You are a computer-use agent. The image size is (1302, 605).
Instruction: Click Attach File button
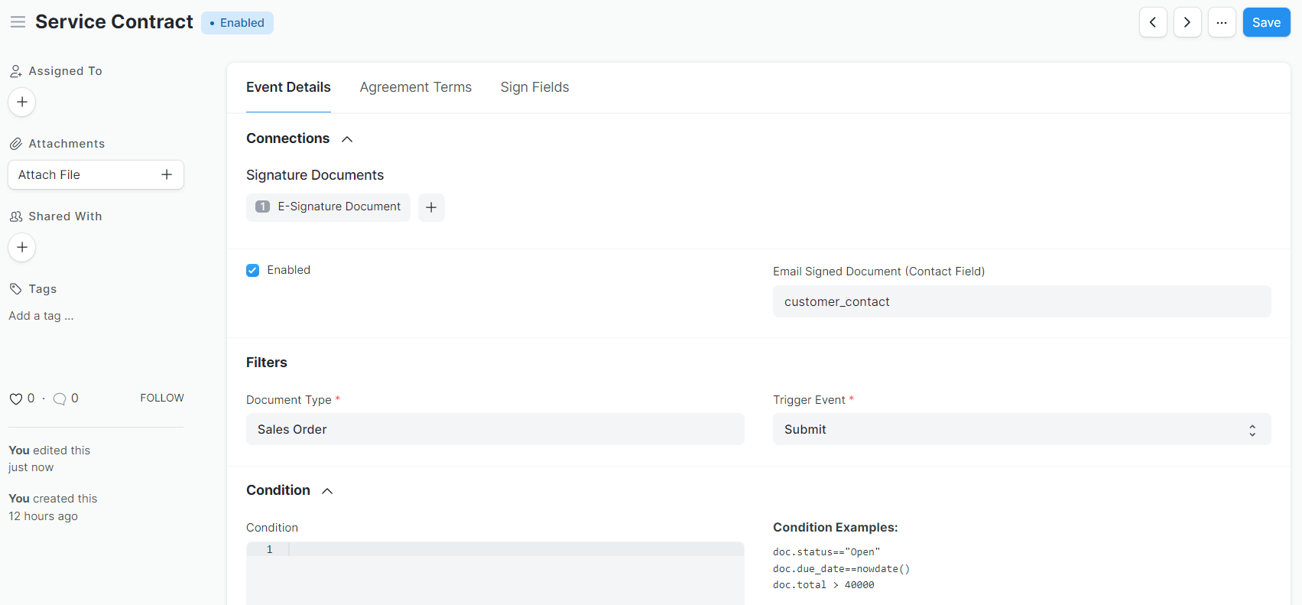(x=96, y=174)
